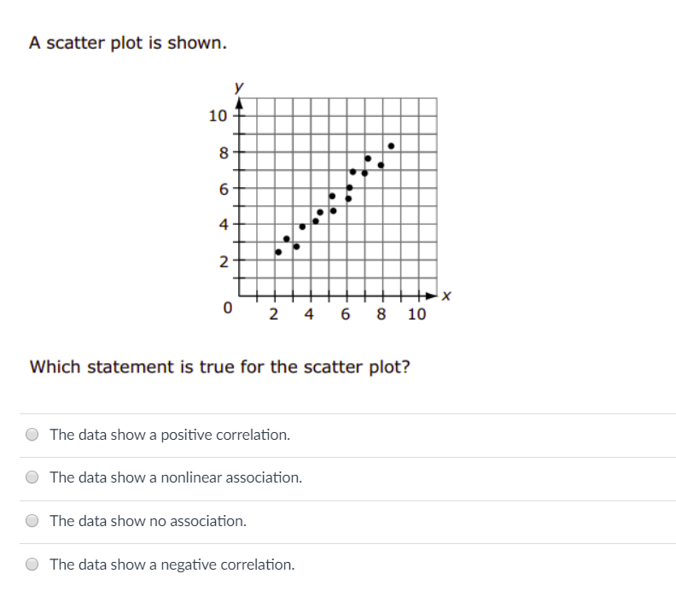
Task: Click the highest data point on plot
Action: click(391, 146)
